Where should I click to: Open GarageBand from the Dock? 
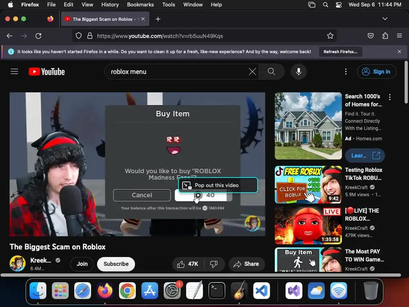[239, 291]
